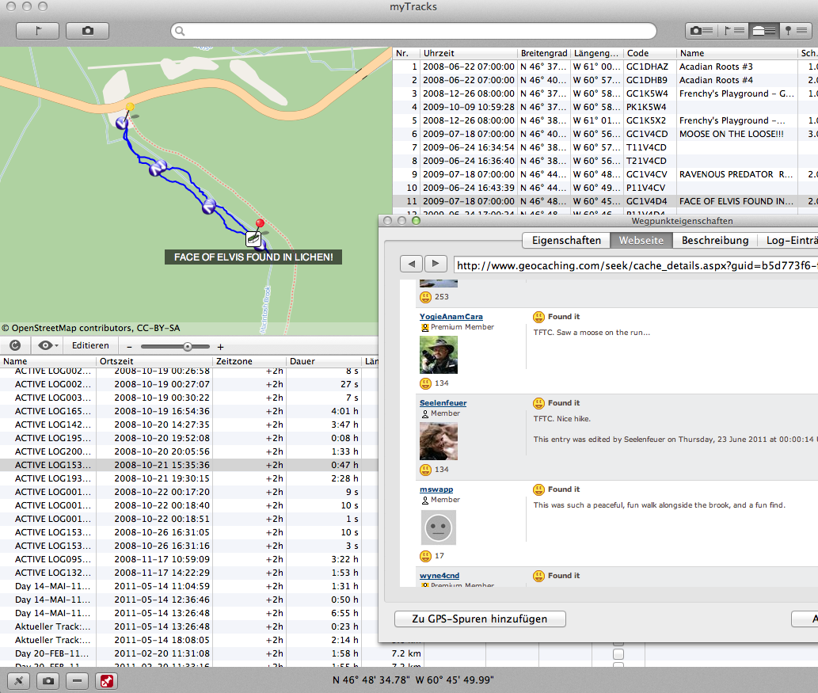Select the track starting 2011-05-14 11:04:59
The image size is (818, 693).
point(188,587)
